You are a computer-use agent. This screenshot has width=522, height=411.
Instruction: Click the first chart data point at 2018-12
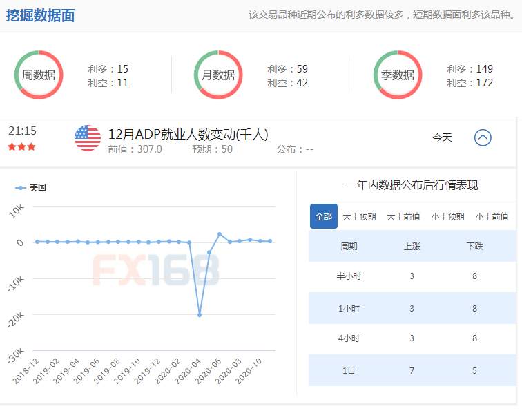(37, 242)
